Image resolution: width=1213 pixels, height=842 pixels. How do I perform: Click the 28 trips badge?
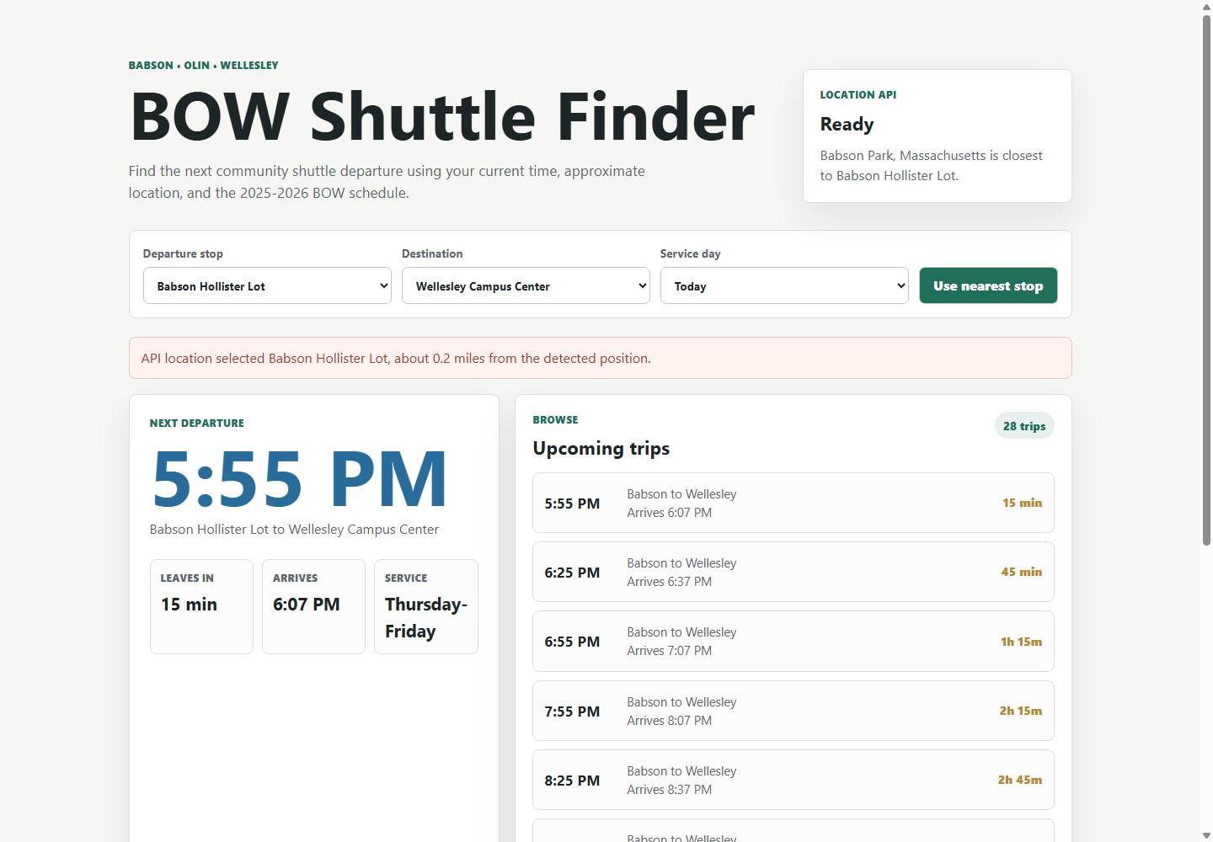coord(1024,426)
